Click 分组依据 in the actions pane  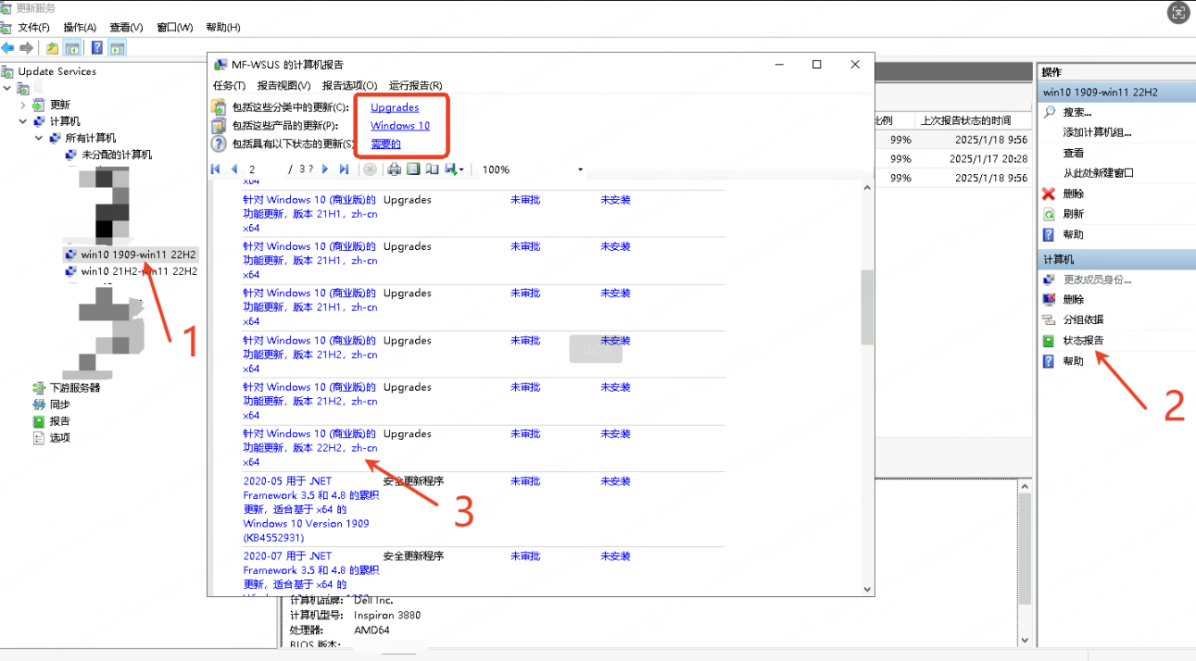coord(1084,319)
